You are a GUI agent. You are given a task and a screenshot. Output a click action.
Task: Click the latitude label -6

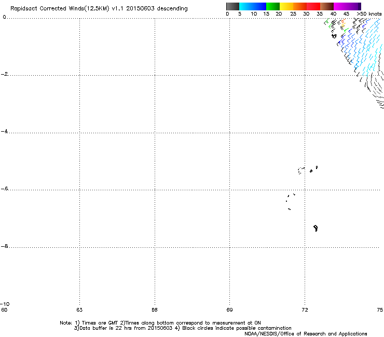pyautogui.click(x=4, y=189)
